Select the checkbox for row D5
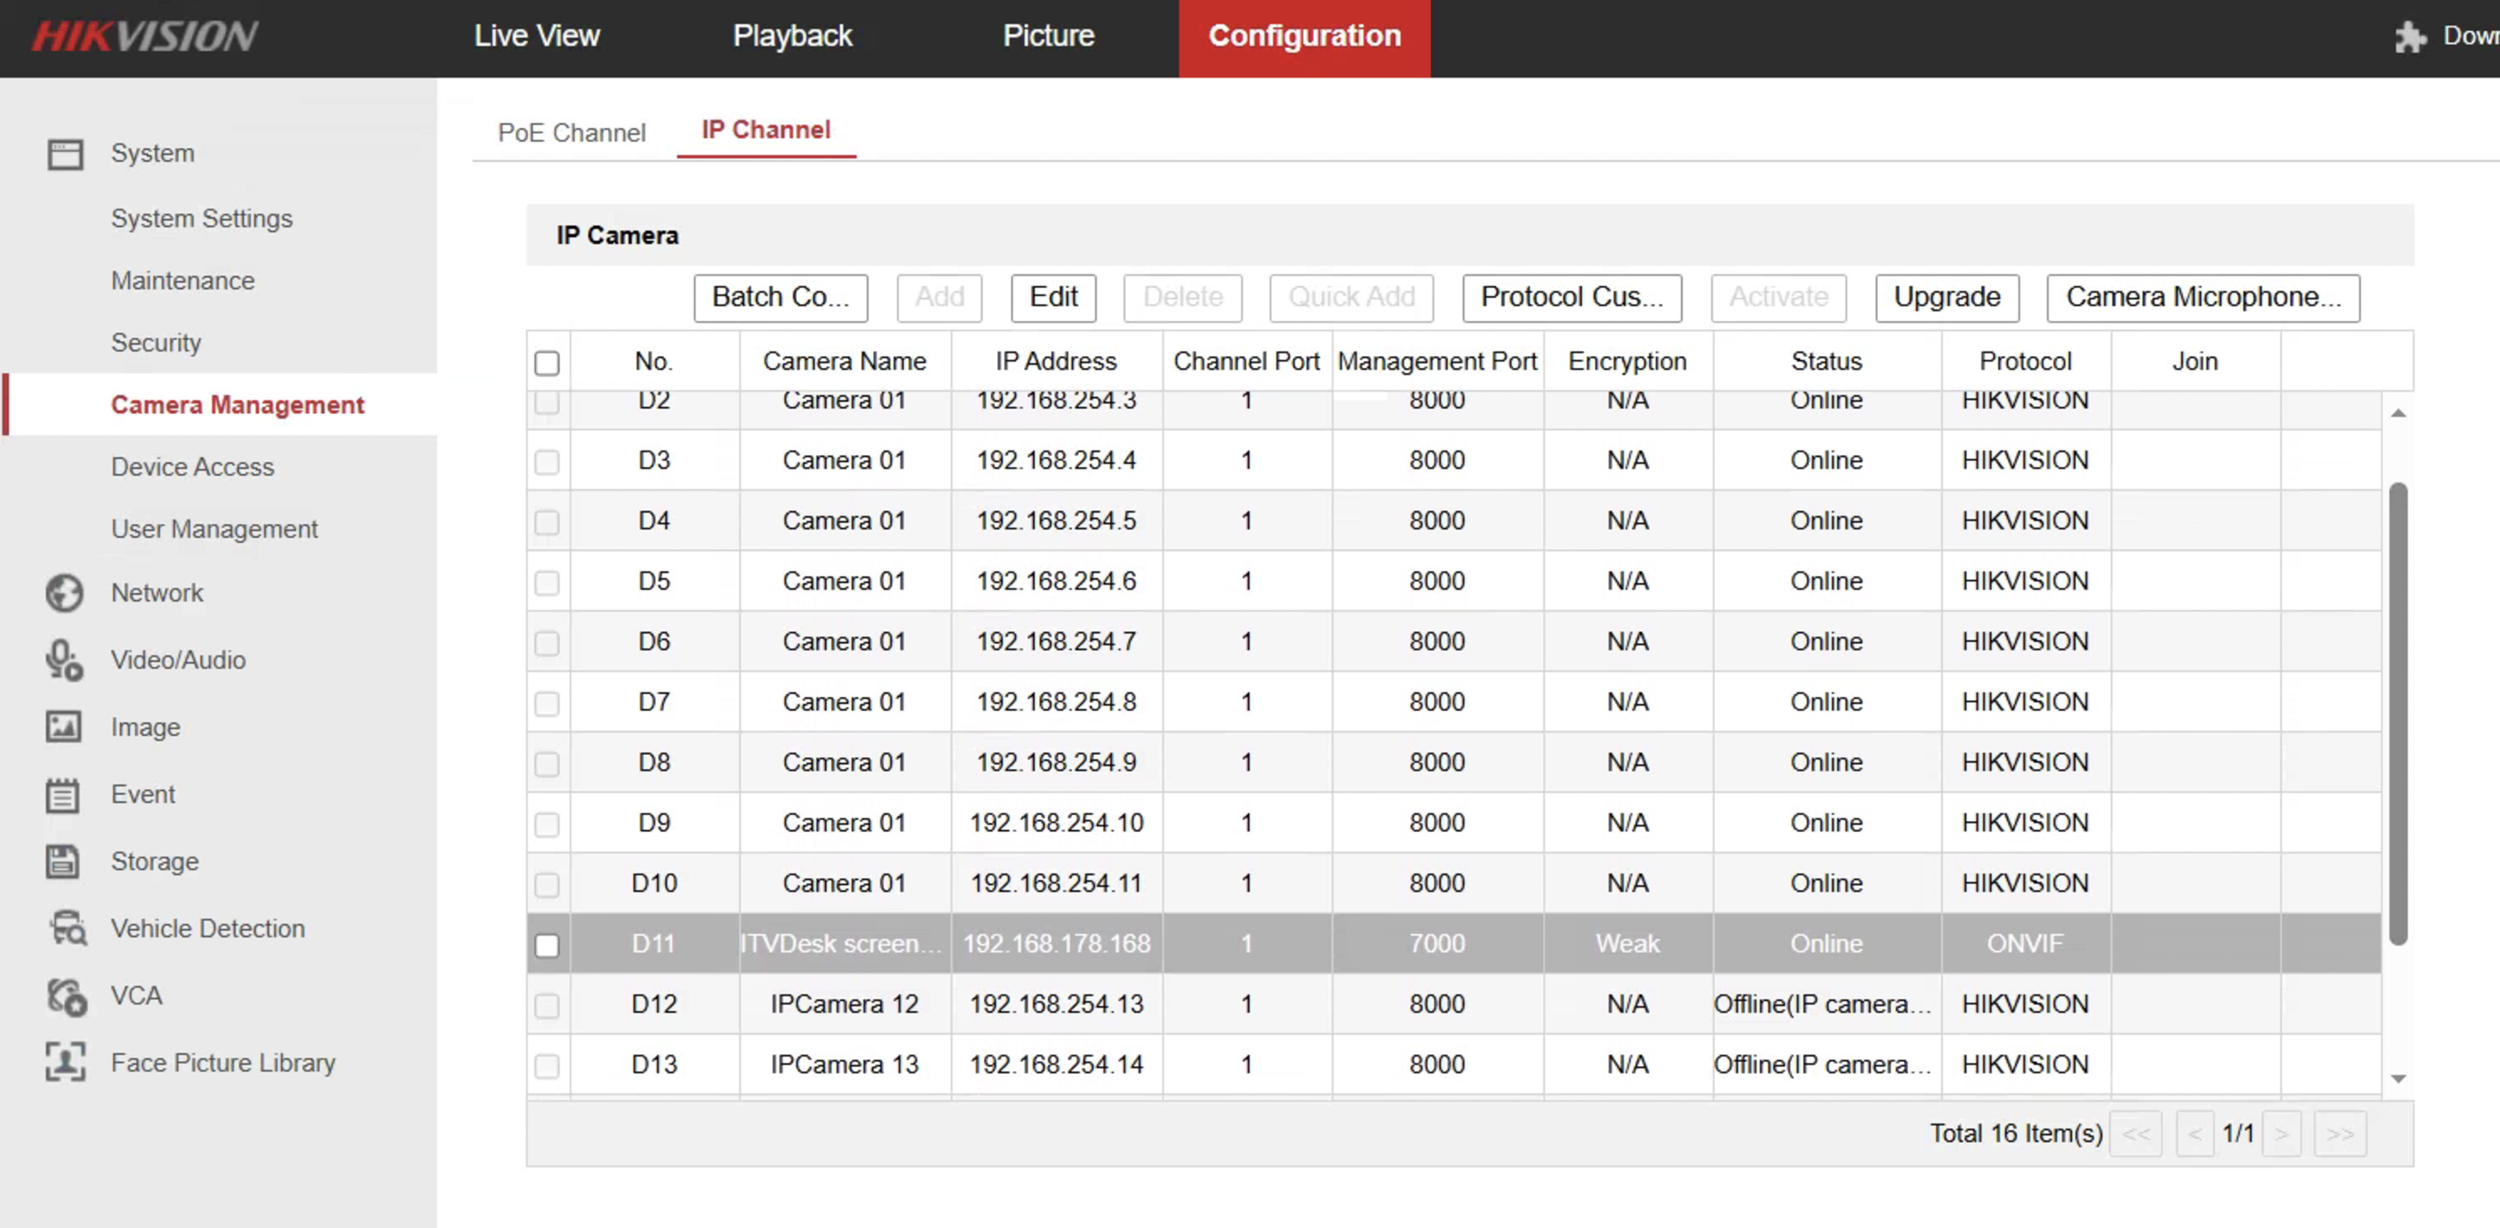 (548, 582)
